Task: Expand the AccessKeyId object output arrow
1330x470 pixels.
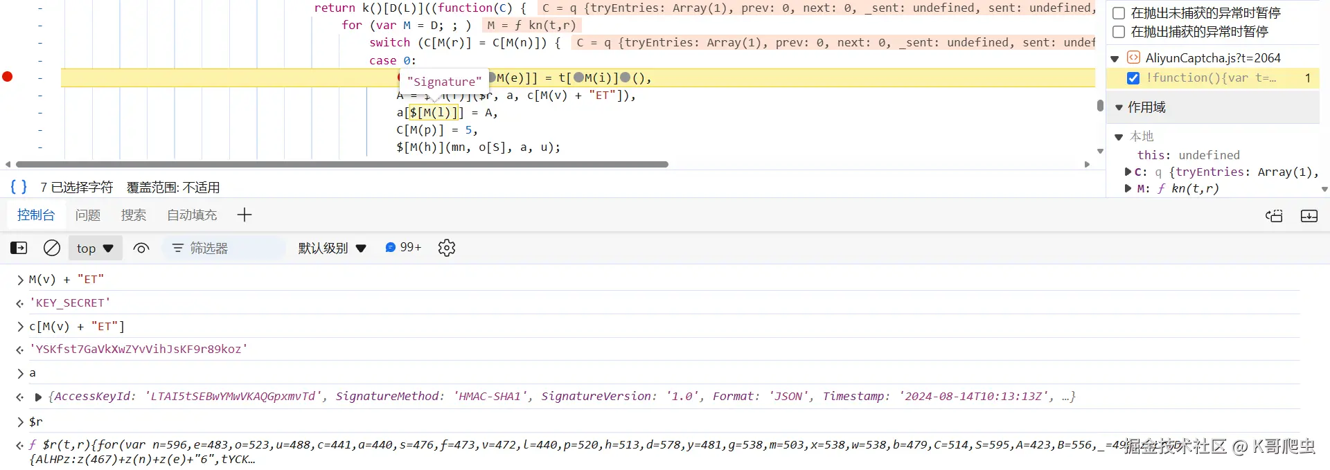Action: (39, 397)
